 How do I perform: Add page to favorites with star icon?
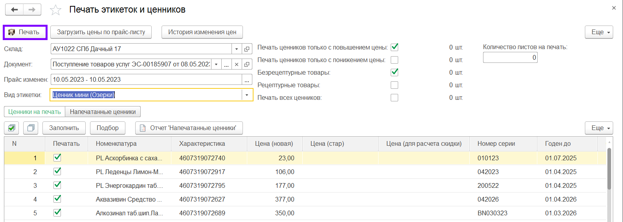tap(56, 10)
